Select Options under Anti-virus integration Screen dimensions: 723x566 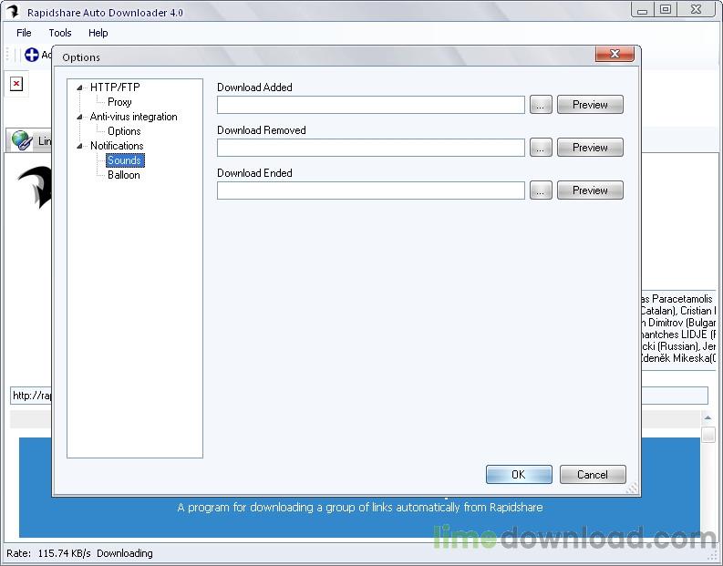124,131
